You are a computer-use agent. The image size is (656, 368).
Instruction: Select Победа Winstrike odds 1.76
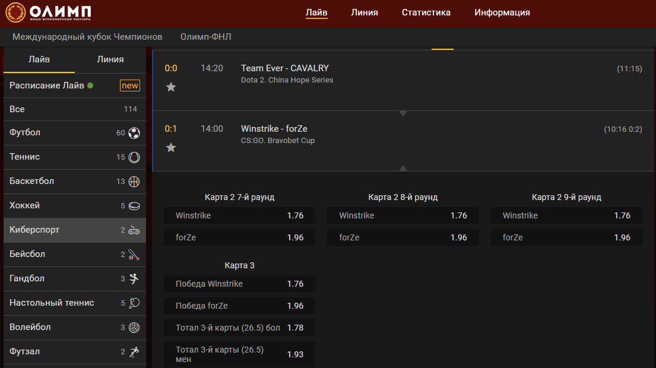tap(239, 284)
